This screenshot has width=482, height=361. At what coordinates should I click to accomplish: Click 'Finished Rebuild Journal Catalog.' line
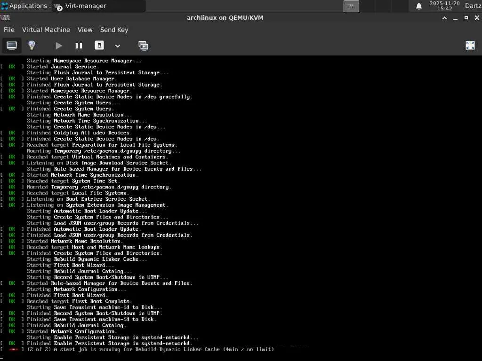[76, 325]
